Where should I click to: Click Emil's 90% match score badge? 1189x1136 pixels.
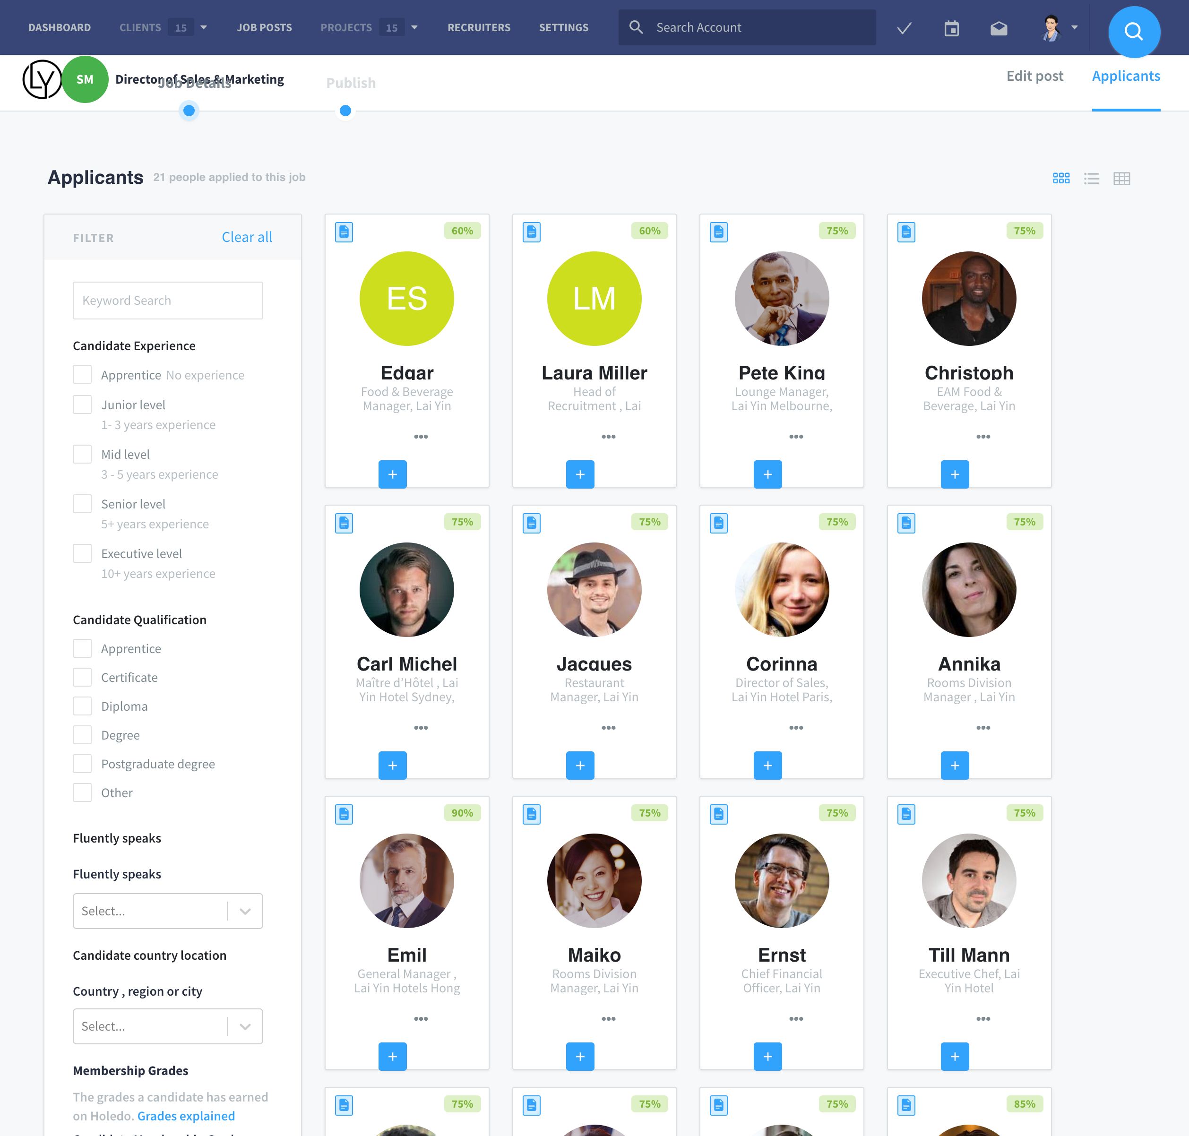point(462,813)
